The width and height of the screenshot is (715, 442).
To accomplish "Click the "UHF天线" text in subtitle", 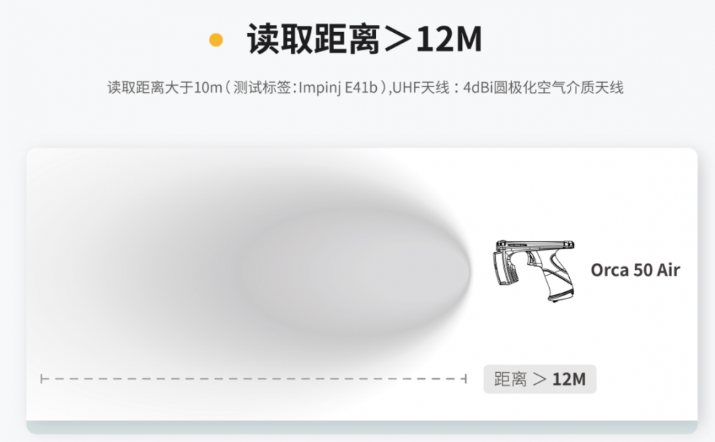I will click(420, 87).
